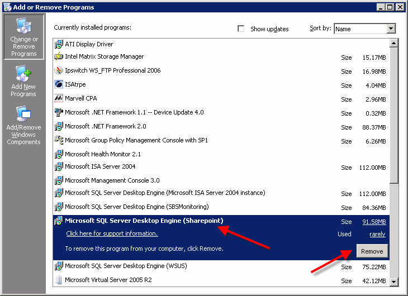The image size is (408, 296).
Task: Open the Sort by dropdown arrow
Action: tap(391, 28)
